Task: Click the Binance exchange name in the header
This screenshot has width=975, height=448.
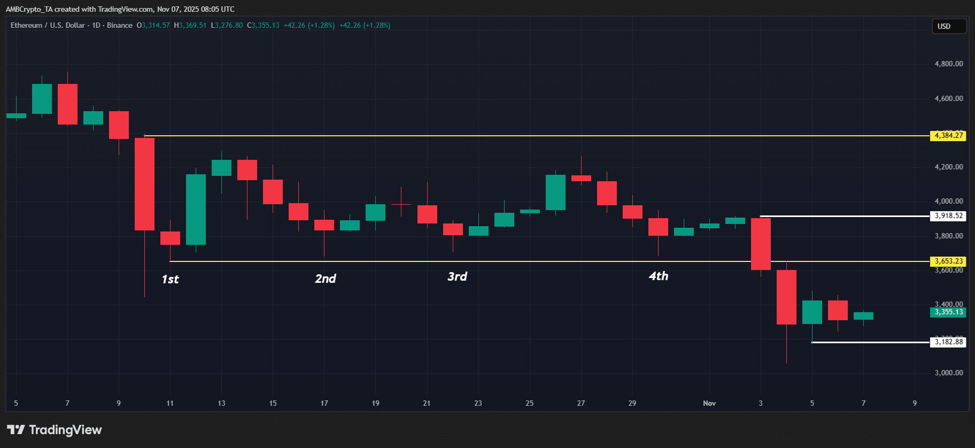Action: click(x=119, y=25)
